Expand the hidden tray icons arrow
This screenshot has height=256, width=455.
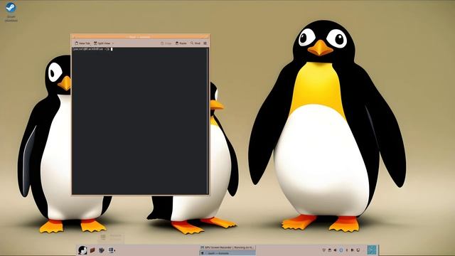pos(347,250)
